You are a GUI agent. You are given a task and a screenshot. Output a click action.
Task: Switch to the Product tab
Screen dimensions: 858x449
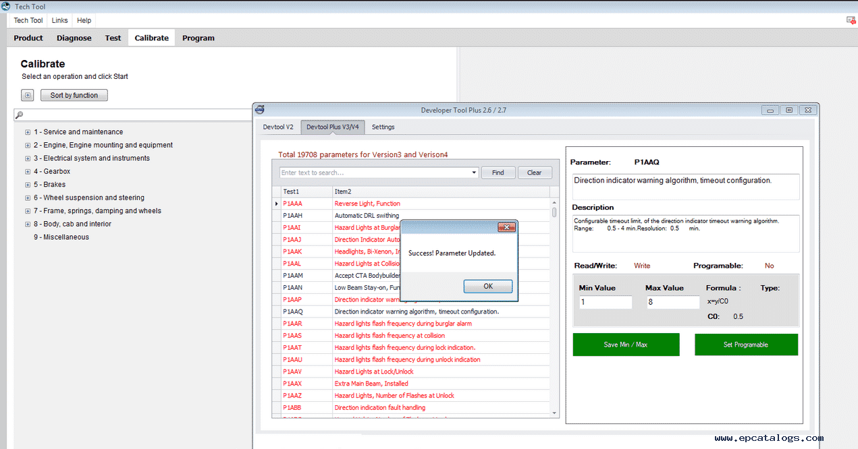28,38
